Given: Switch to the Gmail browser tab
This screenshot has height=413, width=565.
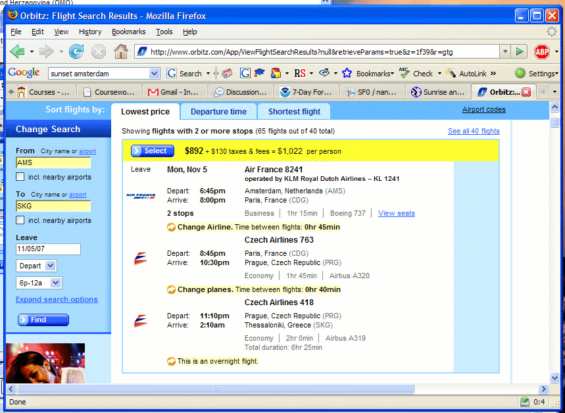Looking at the screenshot, I should pos(174,92).
